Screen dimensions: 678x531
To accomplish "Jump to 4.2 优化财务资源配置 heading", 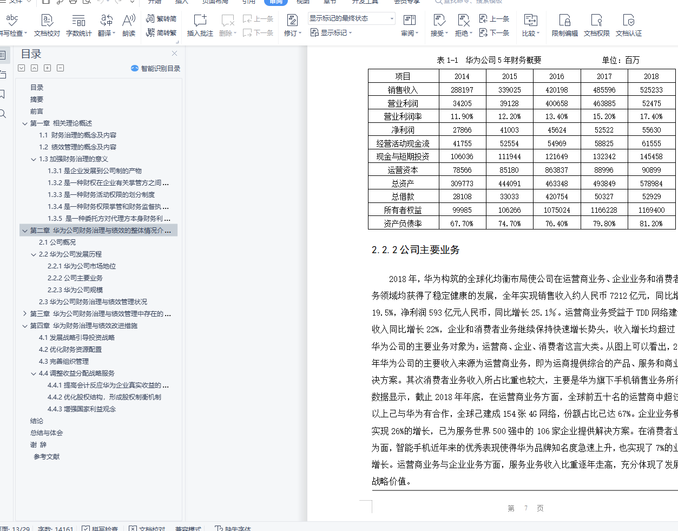I will 70,350.
